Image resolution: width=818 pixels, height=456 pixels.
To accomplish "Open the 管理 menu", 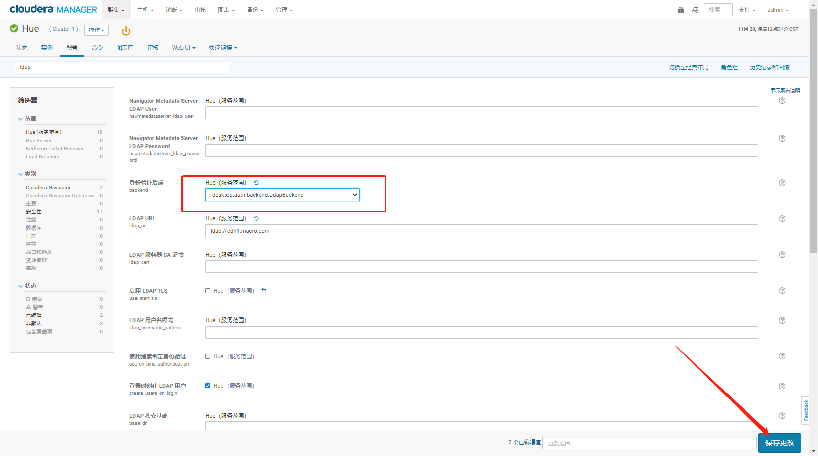I will coord(284,10).
